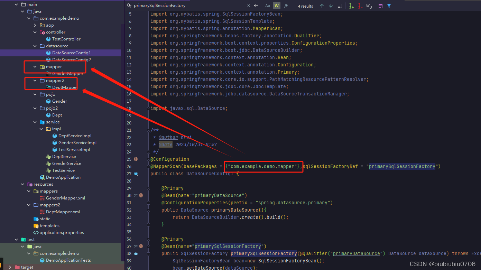This screenshot has height=270, width=481.
Task: Click the add selection for next occurrence icon
Action: tap(351, 6)
